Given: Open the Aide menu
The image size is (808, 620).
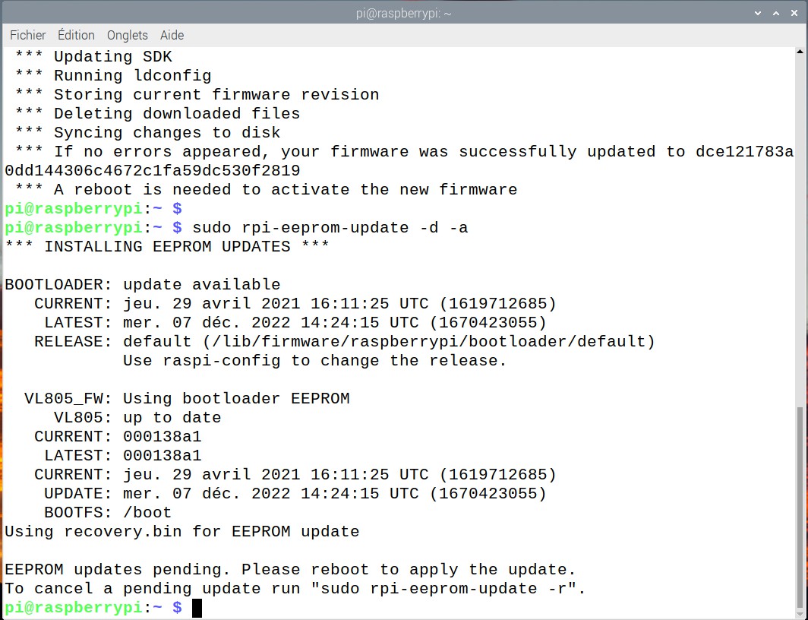Looking at the screenshot, I should pyautogui.click(x=172, y=35).
